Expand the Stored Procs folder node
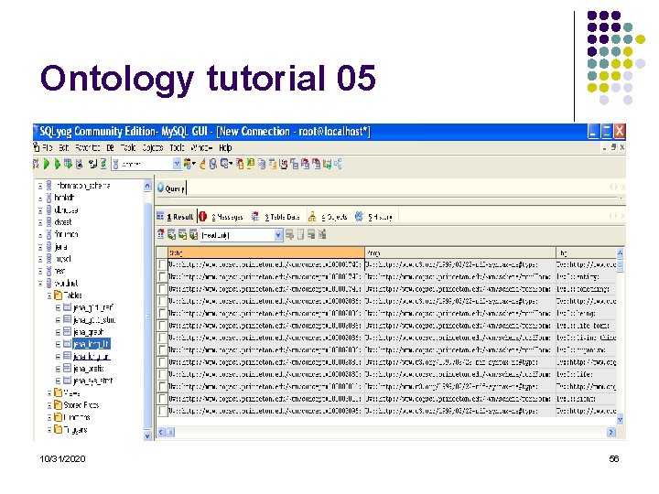 (49, 405)
